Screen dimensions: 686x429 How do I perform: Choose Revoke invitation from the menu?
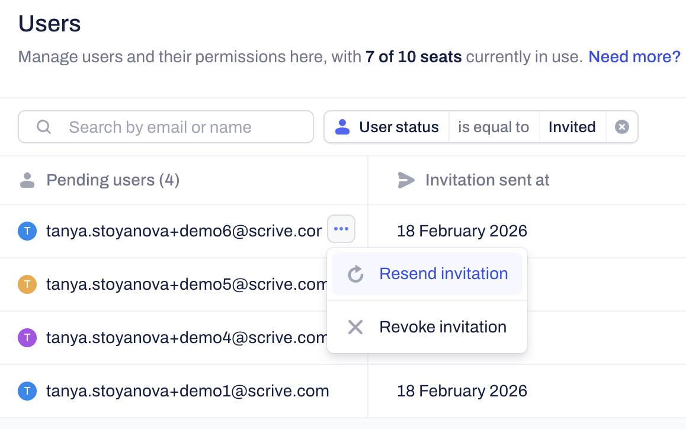click(443, 327)
